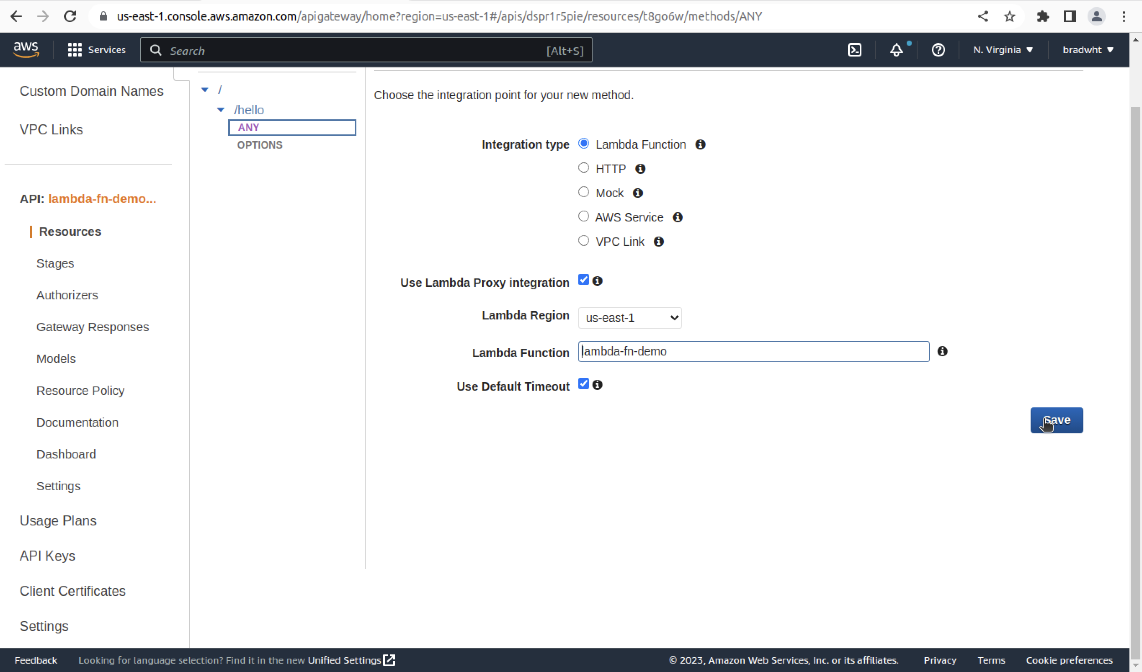Navigate to Stages in sidebar
The width and height of the screenshot is (1142, 672).
(x=55, y=263)
